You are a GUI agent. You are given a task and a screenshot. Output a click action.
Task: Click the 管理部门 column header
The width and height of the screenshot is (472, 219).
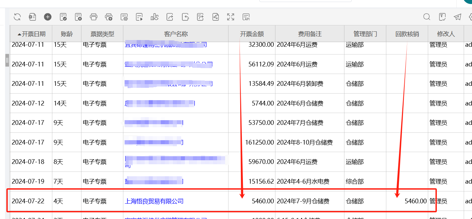tap(365, 34)
